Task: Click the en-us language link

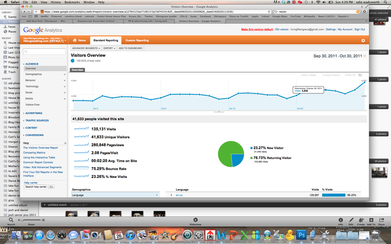Action: pos(179,195)
